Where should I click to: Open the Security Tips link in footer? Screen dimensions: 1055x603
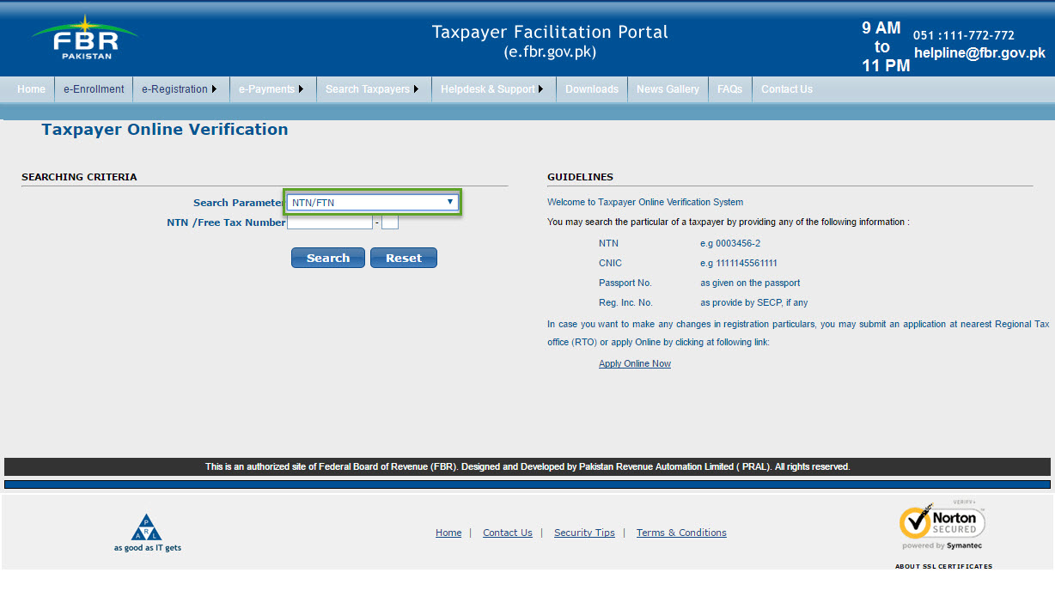tap(584, 533)
